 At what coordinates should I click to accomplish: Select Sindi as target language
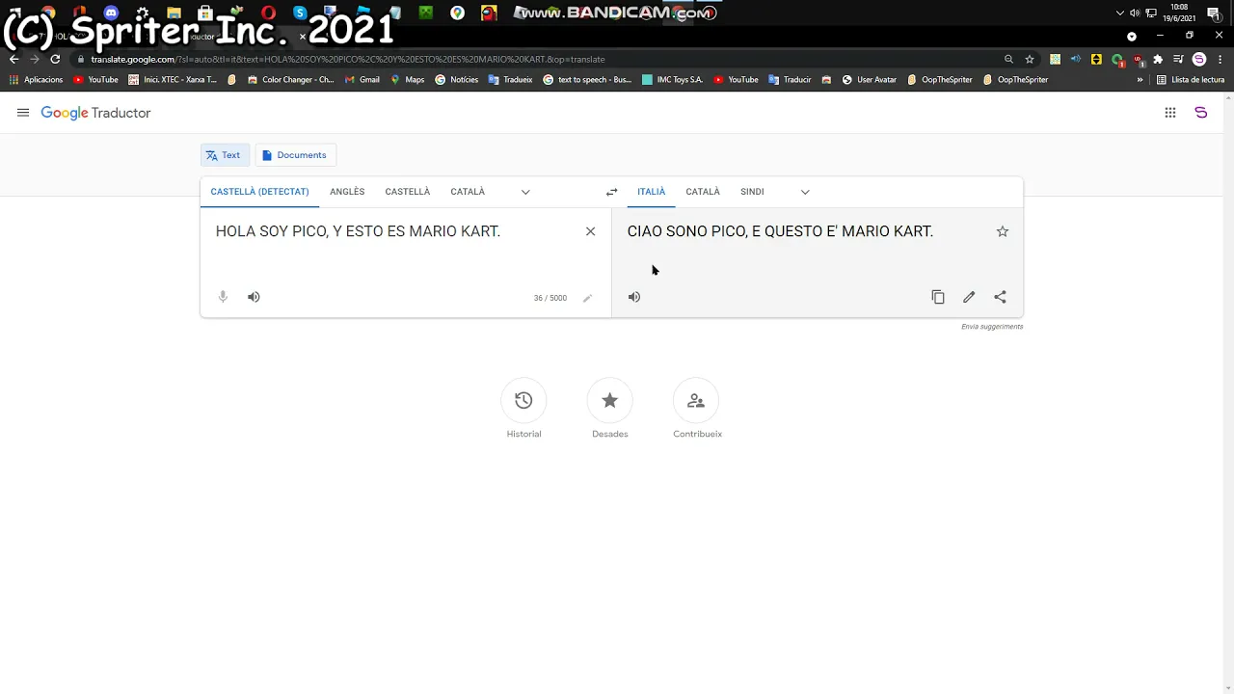coord(752,192)
